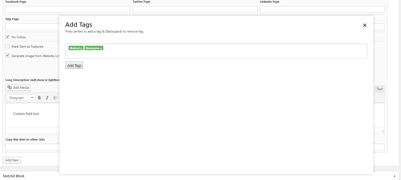Switch to the Text editor tab
Screen dimensions: 401x180
coord(380,89)
